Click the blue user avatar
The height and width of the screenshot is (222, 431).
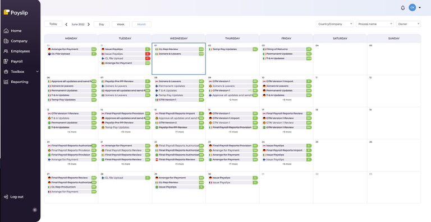click(412, 8)
